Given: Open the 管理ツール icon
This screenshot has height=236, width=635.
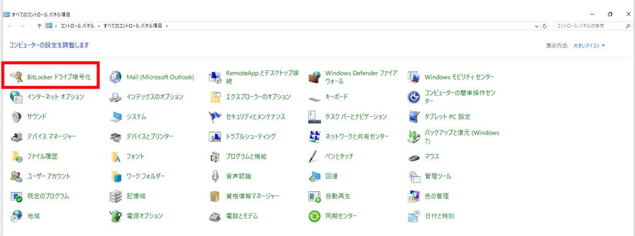Looking at the screenshot, I should click(x=414, y=176).
